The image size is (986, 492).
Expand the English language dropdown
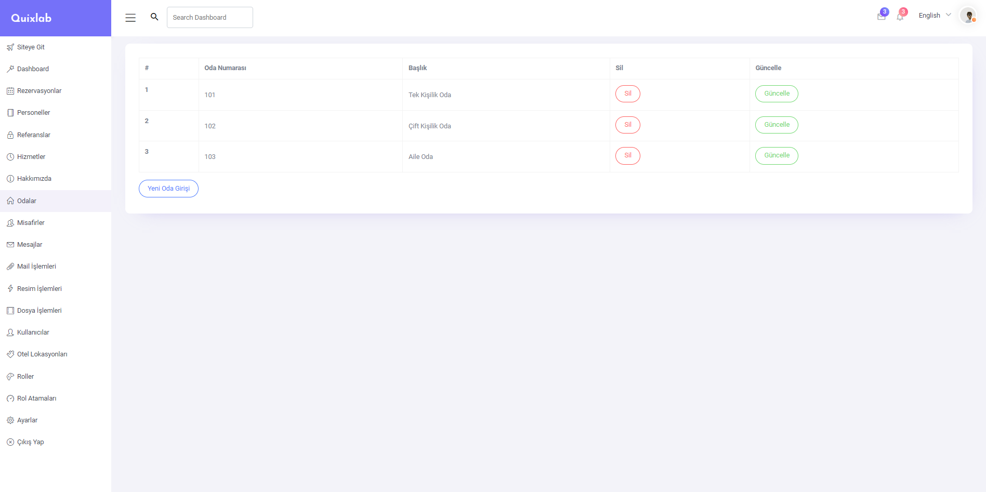(935, 16)
